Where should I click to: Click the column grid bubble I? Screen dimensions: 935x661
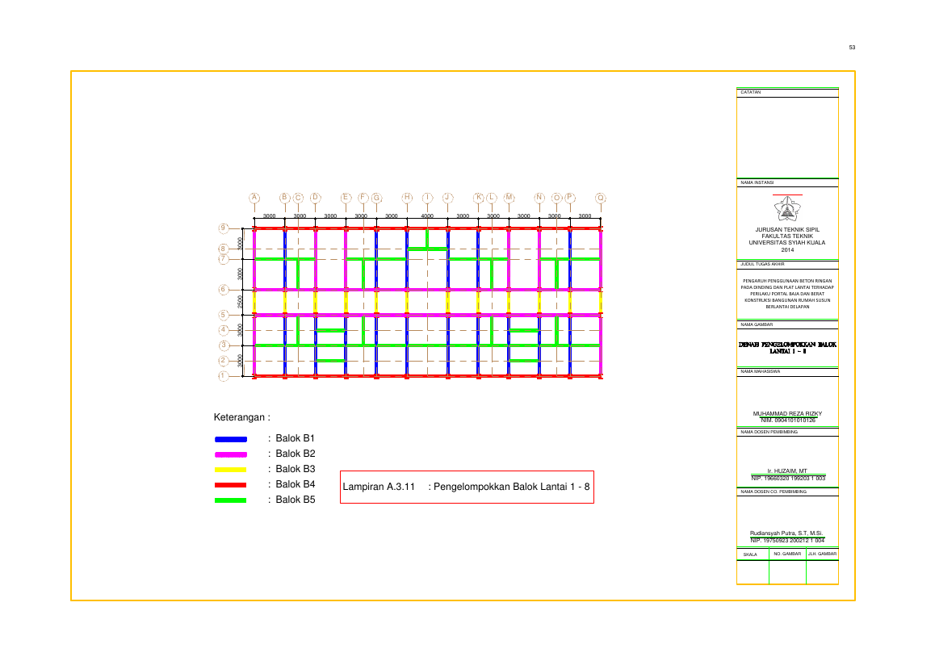(428, 198)
